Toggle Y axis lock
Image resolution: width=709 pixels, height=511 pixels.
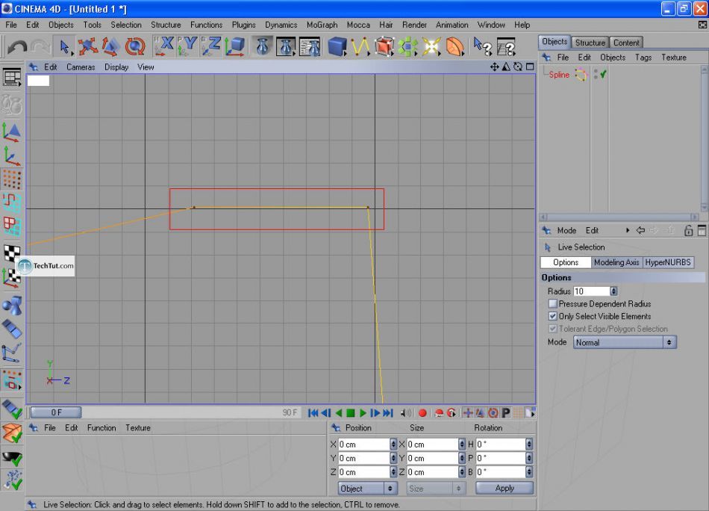coord(187,46)
